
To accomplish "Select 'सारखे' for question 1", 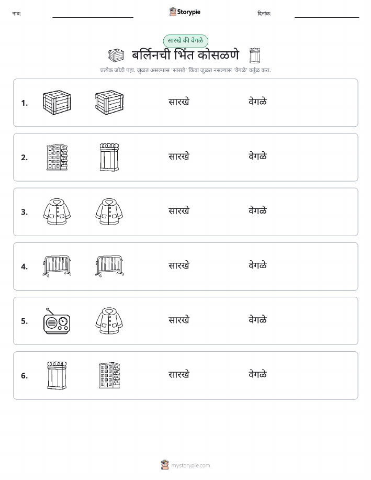I will coord(179,102).
